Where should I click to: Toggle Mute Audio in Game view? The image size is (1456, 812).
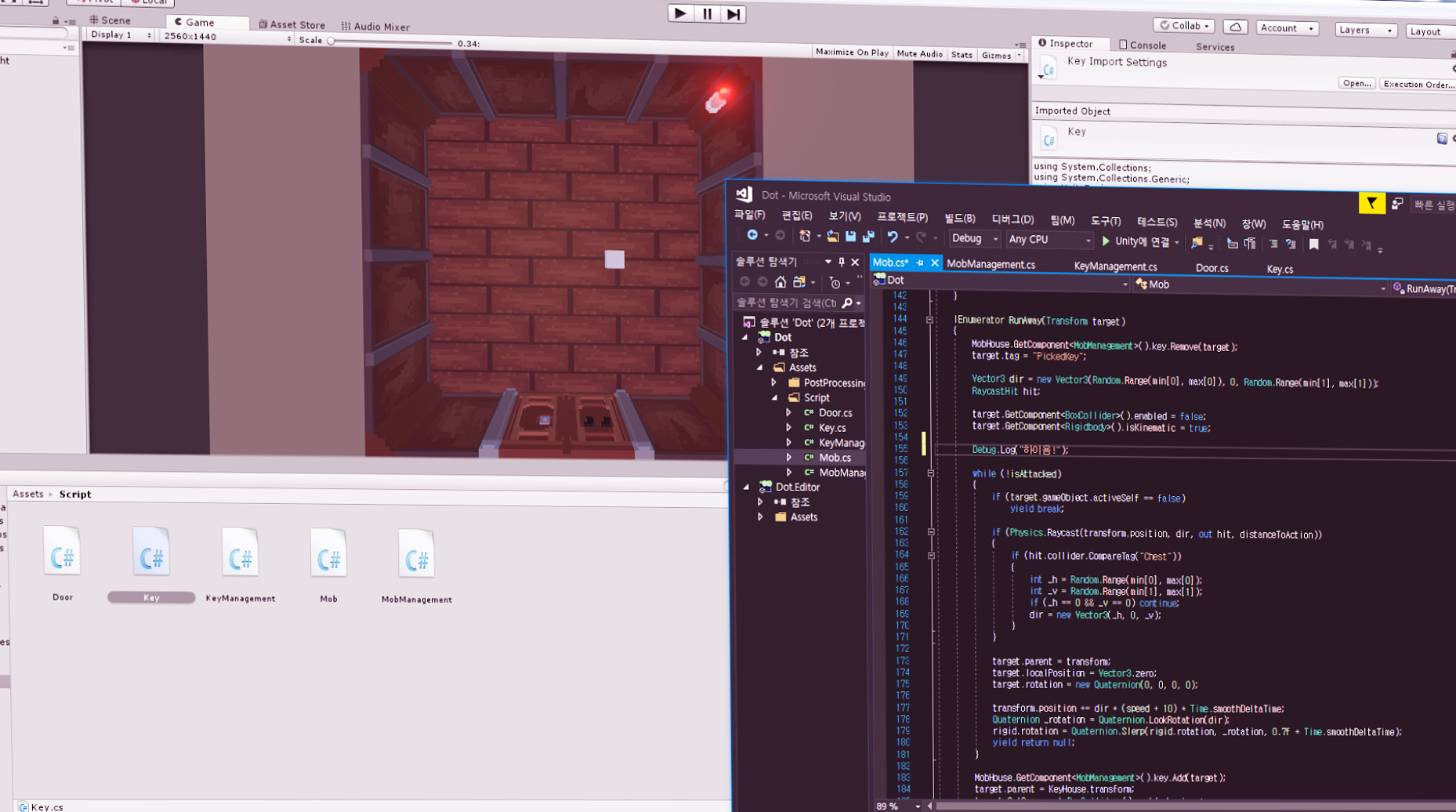(919, 54)
